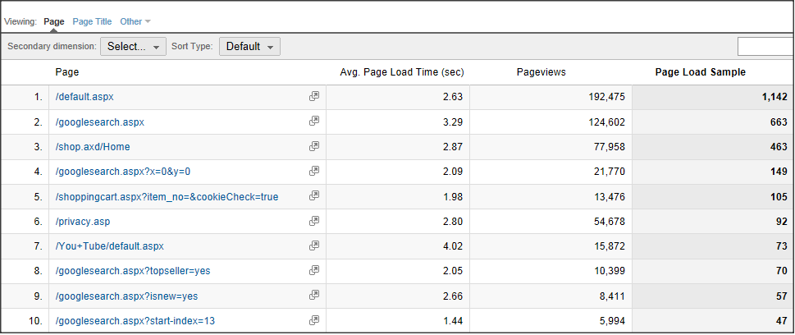Viewport: 795px width, 335px height.
Task: Click the Page column header
Action: click(x=67, y=72)
